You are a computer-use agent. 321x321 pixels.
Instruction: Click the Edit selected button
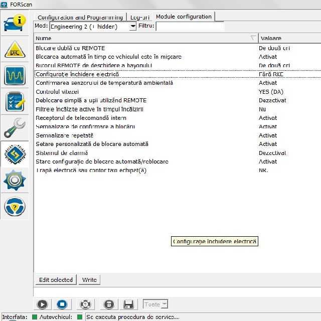click(x=56, y=280)
